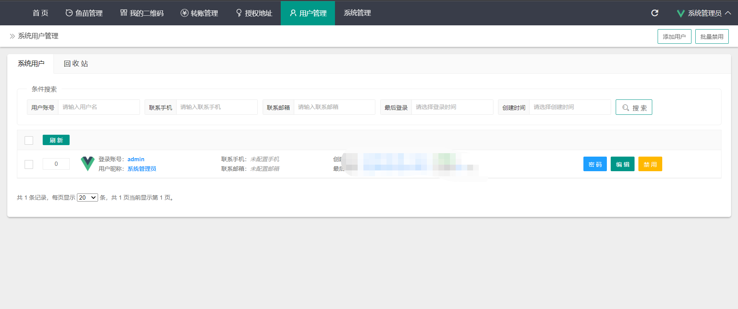The image size is (738, 309).
Task: Click the orange 禁用 button
Action: pyautogui.click(x=650, y=164)
